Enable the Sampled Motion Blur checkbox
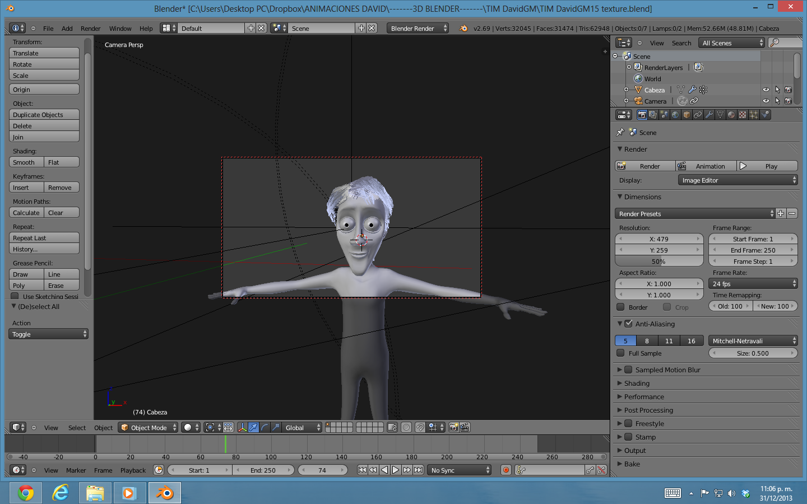Viewport: 807px width, 504px height. 629,370
